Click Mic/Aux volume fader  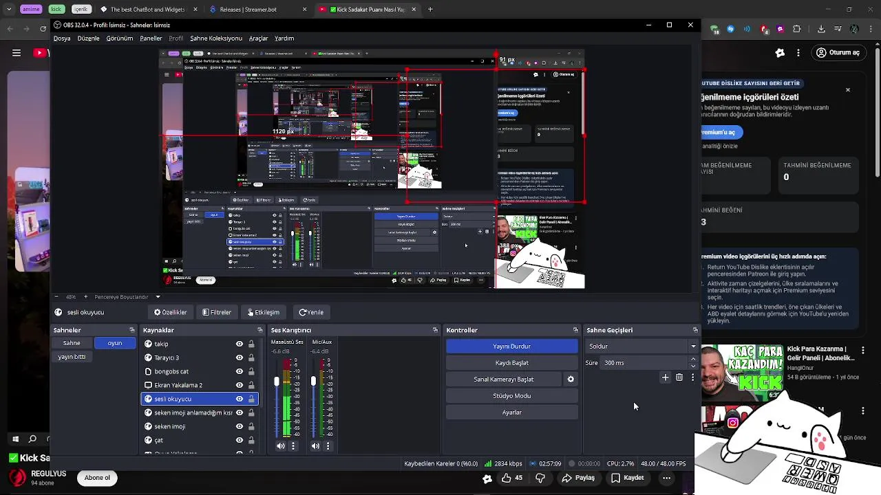[313, 382]
